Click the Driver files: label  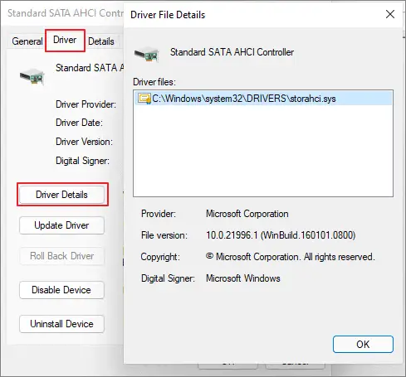point(154,82)
